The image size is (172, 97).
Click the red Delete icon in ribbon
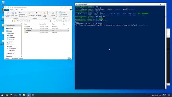(x=37, y=13)
